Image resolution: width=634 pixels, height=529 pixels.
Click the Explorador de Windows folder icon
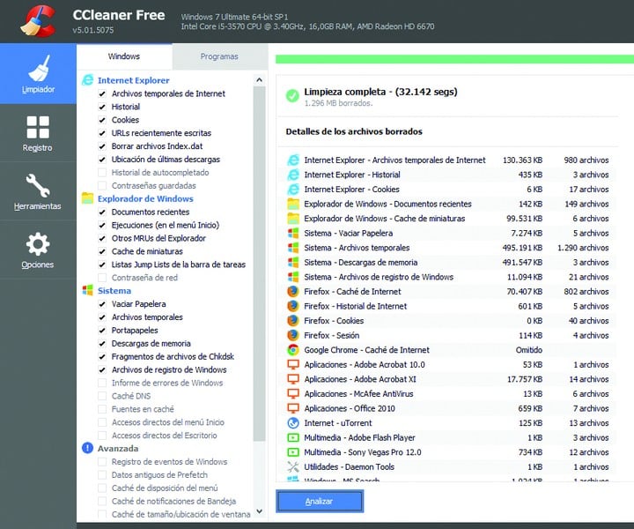[x=88, y=198]
